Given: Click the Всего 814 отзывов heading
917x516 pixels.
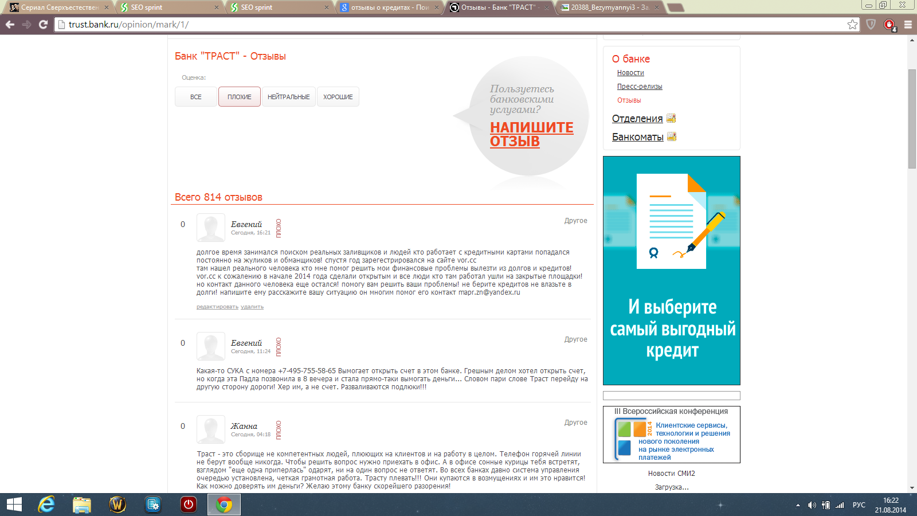Looking at the screenshot, I should pos(218,197).
